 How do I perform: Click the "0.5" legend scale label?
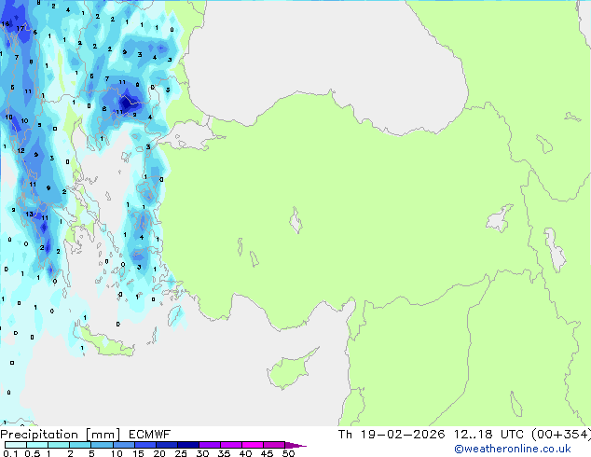(x=32, y=453)
